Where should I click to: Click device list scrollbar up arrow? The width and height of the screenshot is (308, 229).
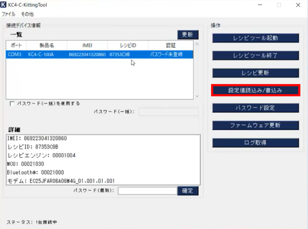[x=197, y=44]
